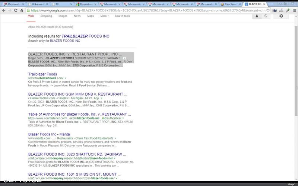Click the extension icon left of the green pencil
Viewport: 298px width, 186px height.
point(281,10)
